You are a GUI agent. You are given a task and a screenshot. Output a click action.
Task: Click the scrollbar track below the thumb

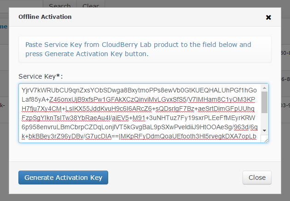click(265, 121)
